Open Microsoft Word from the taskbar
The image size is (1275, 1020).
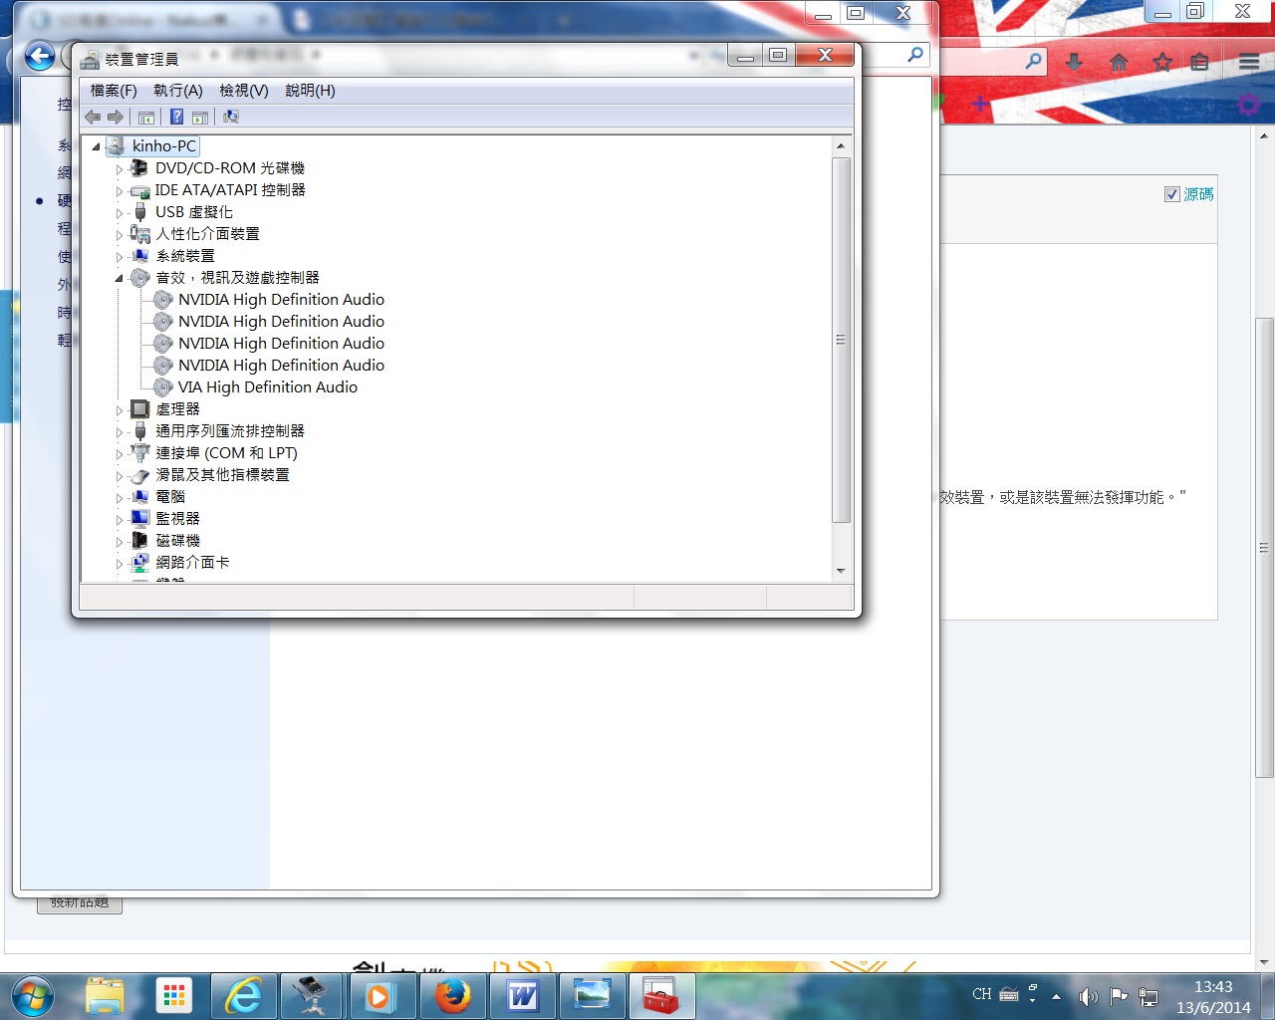point(522,996)
